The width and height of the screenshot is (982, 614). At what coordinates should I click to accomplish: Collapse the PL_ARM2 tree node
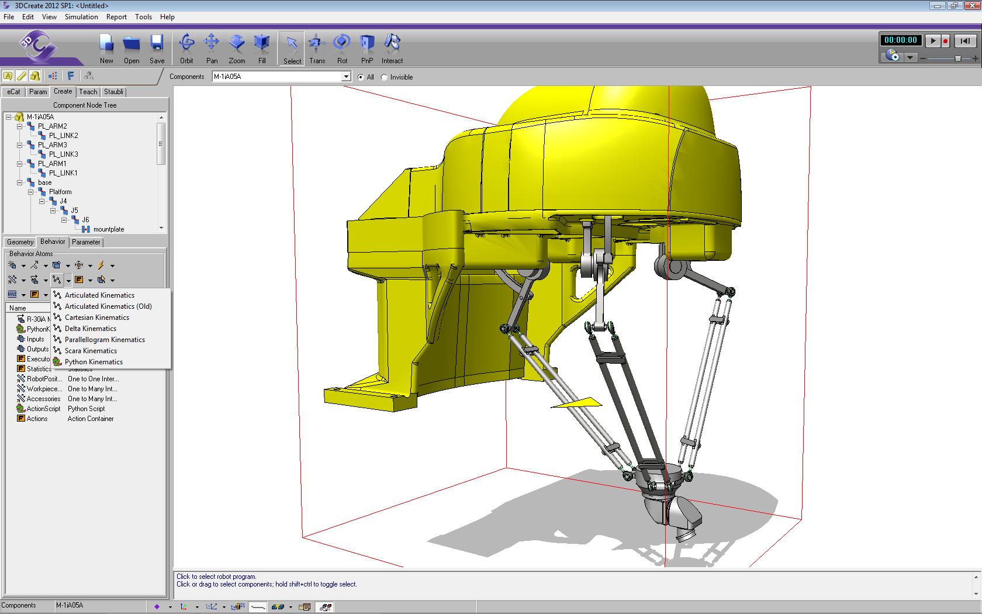(x=19, y=126)
